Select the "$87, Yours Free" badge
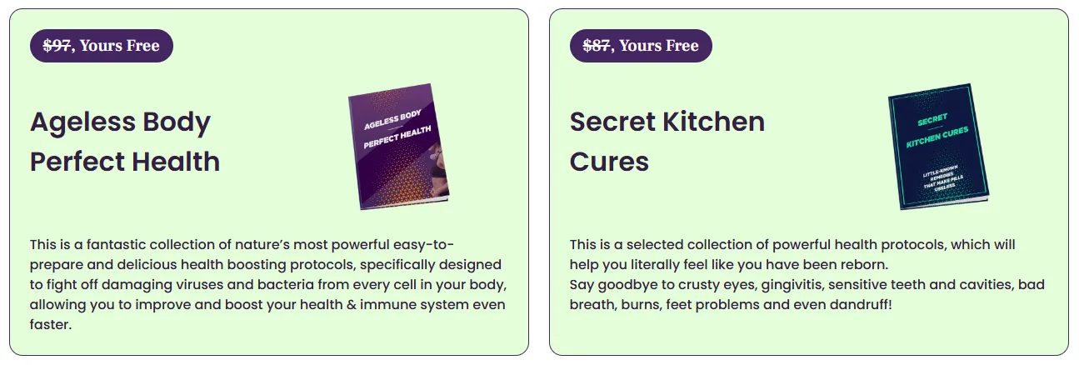The height and width of the screenshot is (365, 1079). tap(641, 46)
